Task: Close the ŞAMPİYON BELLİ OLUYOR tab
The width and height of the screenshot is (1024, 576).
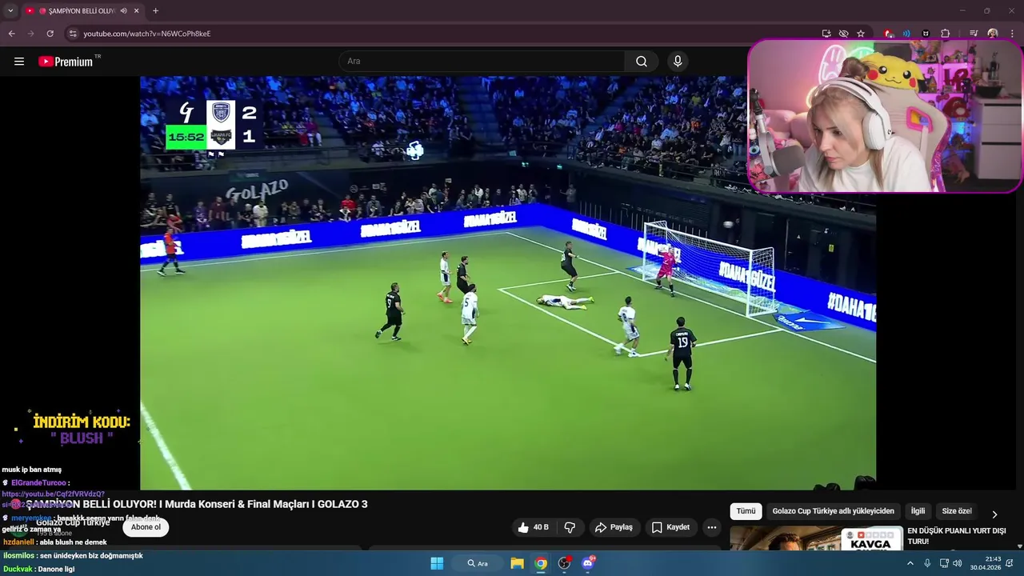Action: (x=136, y=10)
